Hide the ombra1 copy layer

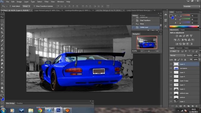171,93
